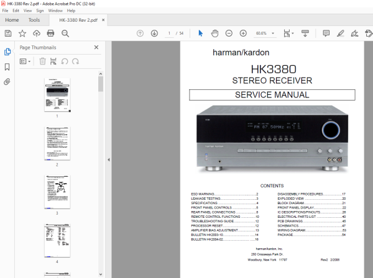The width and height of the screenshot is (373, 278).
Task: Open the Page Thumbnails side panel icon
Action: pos(7,52)
